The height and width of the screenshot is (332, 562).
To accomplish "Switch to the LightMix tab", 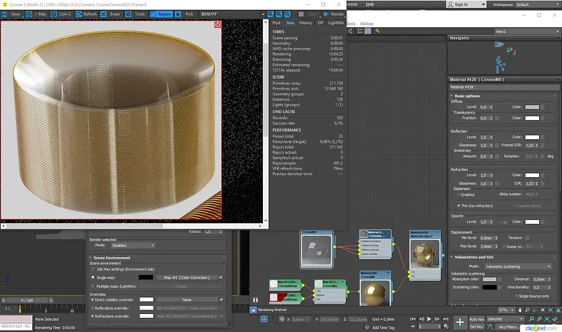I will tap(336, 23).
